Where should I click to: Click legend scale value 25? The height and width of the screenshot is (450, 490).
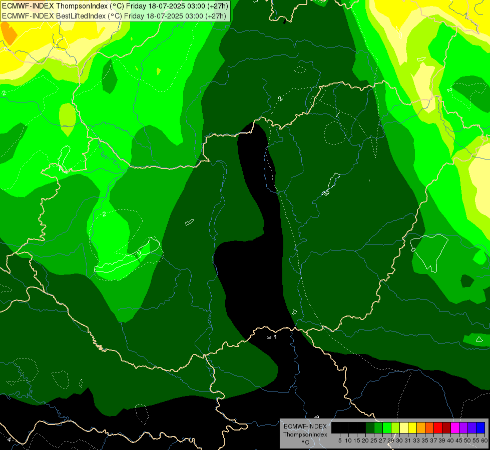(x=374, y=440)
